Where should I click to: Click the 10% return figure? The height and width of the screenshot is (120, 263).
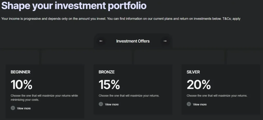pyautogui.click(x=22, y=85)
